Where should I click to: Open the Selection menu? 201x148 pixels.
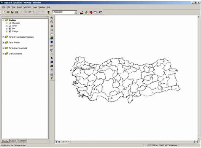coord(27,7)
